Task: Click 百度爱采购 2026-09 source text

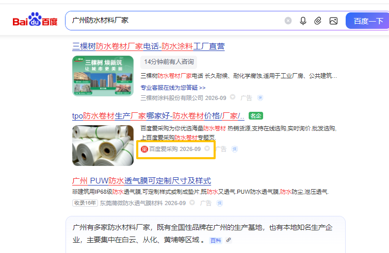Action: (x=175, y=149)
